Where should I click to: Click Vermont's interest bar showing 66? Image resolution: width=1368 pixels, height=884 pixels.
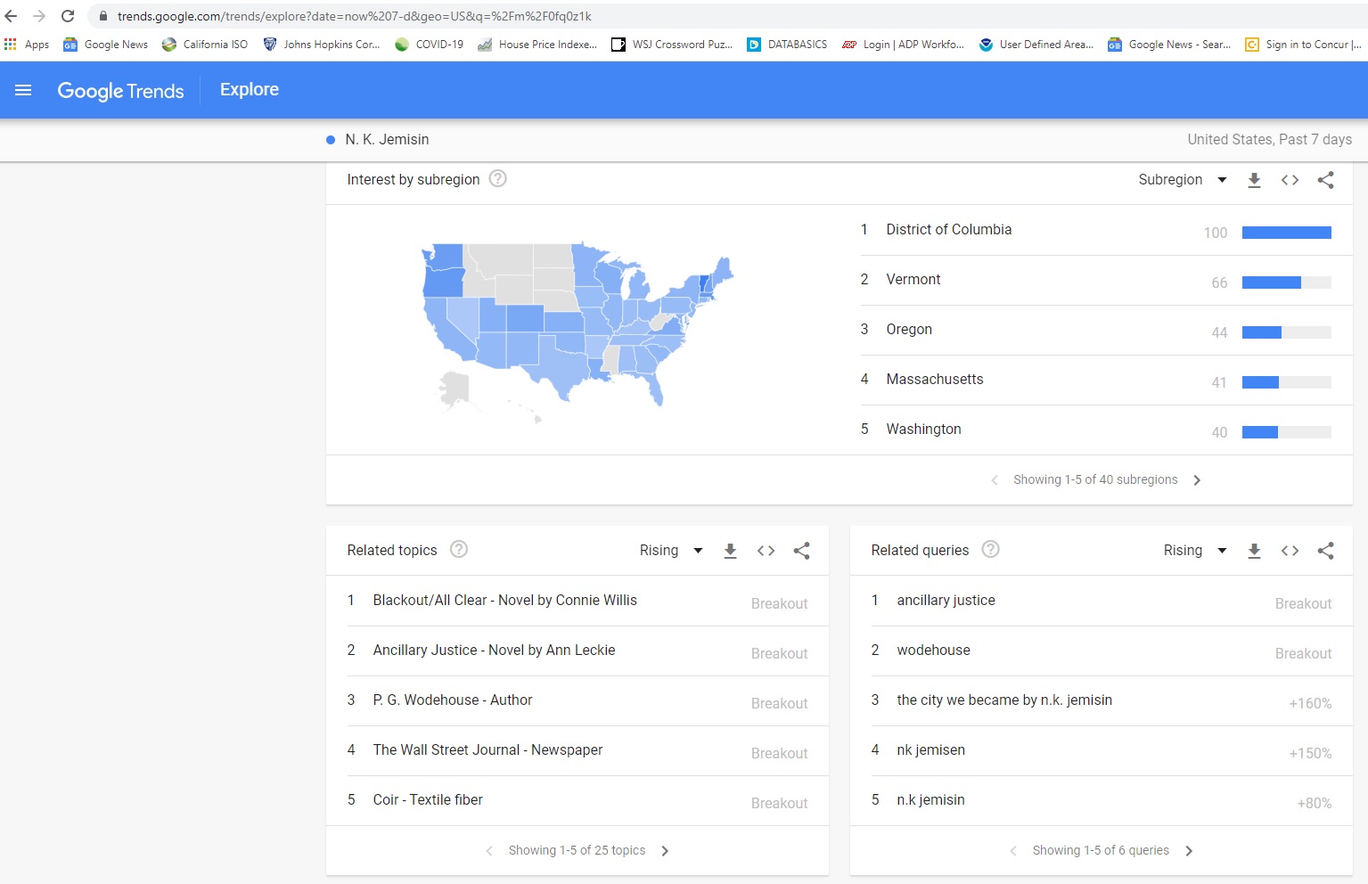(1287, 282)
